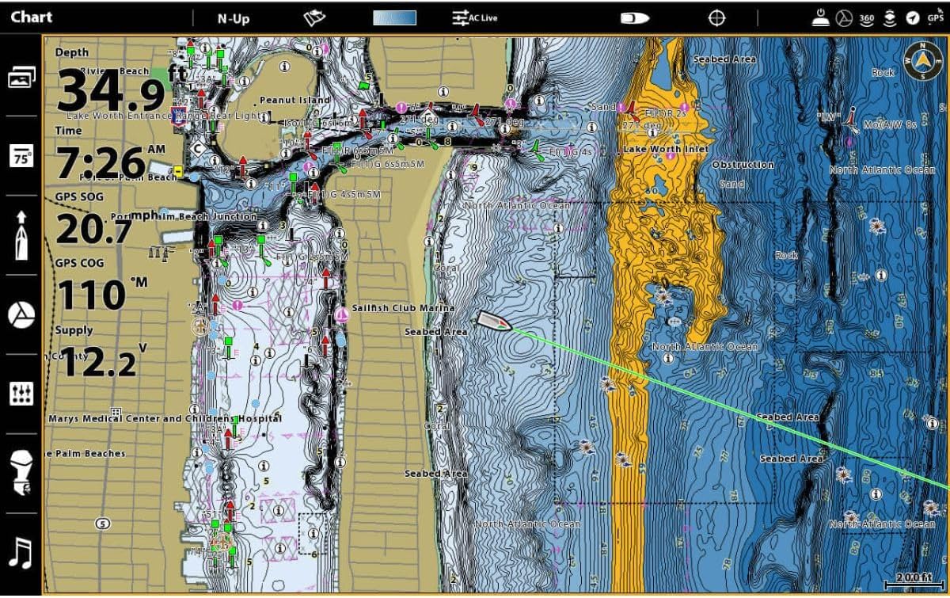Click the sonar transducer status icon
The height and width of the screenshot is (598, 950).
pyautogui.click(x=890, y=17)
